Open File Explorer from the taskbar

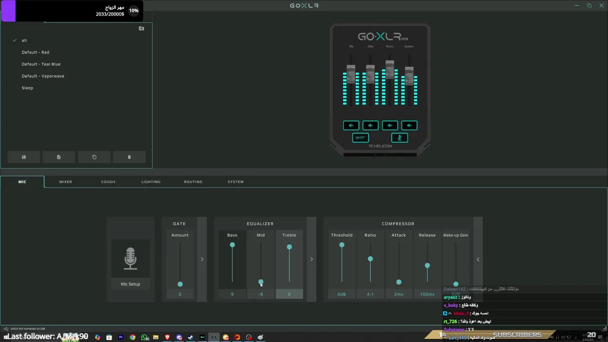pos(156,337)
